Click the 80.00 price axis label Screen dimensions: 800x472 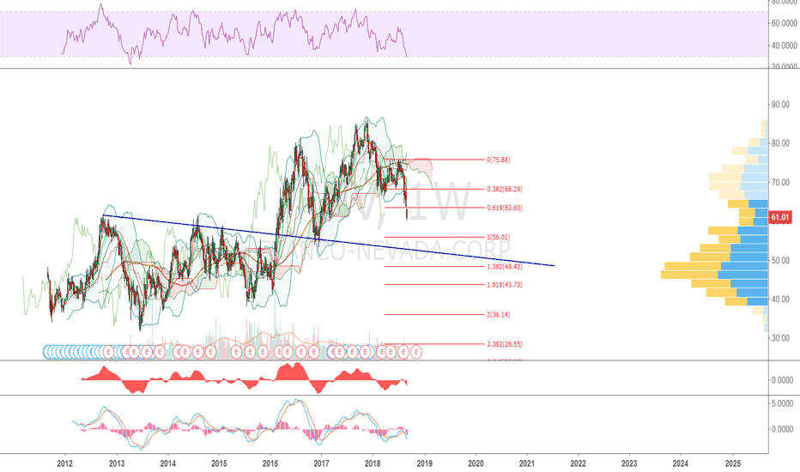pyautogui.click(x=780, y=143)
